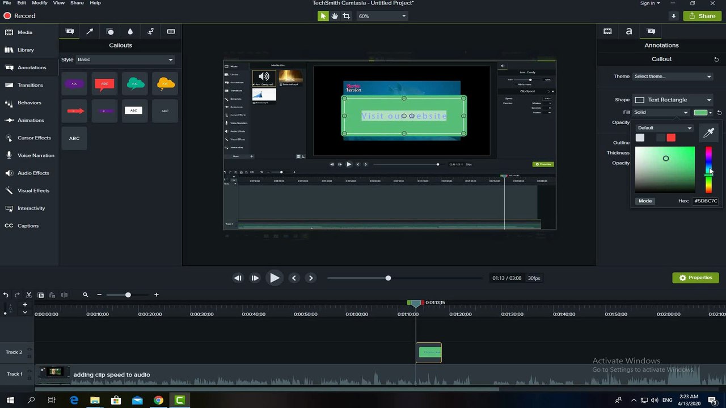The height and width of the screenshot is (408, 726).
Task: Open the Annotation Properties callout tab
Action: pyautogui.click(x=651, y=32)
